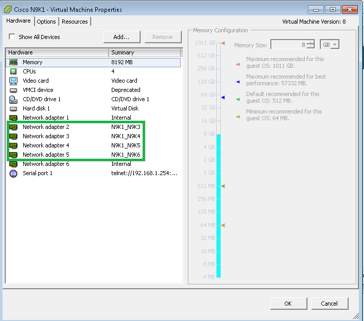Click the Deprecated summary value
The height and width of the screenshot is (321, 364).
(126, 90)
